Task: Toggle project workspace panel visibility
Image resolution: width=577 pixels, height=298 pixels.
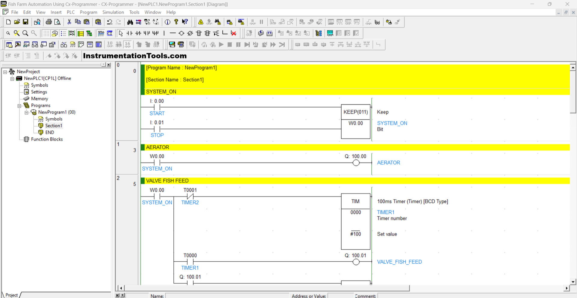Action: pyautogui.click(x=9, y=45)
